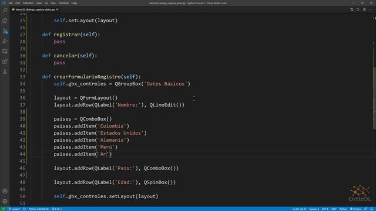Change file encoding UTF-8
Image resolution: width=376 pixels, height=211 pixels.
pos(325,209)
